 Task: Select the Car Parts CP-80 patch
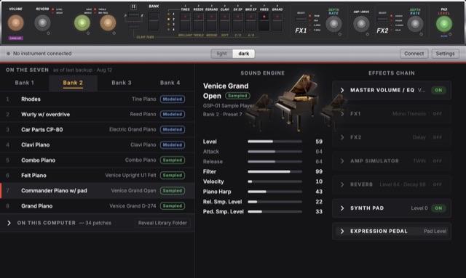[97, 129]
